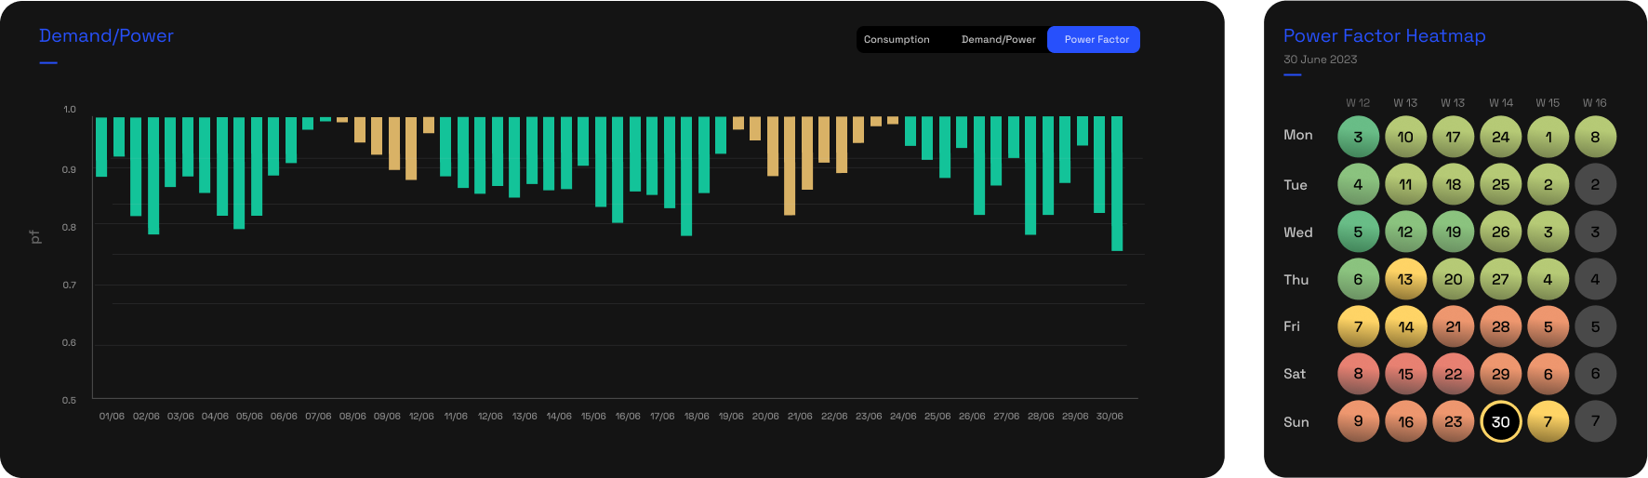Select day 16 in the Sun row
Screen dimensions: 1648x478
(1405, 421)
